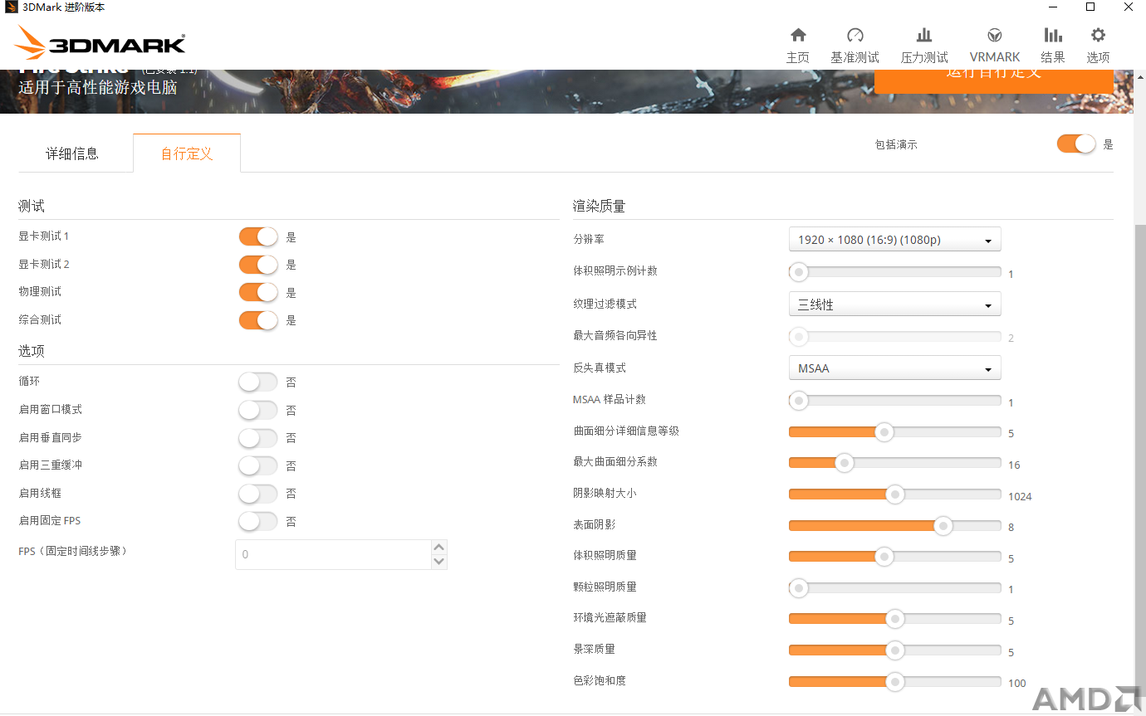Toggle 综合测试 switch
Image resolution: width=1146 pixels, height=716 pixels.
click(258, 320)
